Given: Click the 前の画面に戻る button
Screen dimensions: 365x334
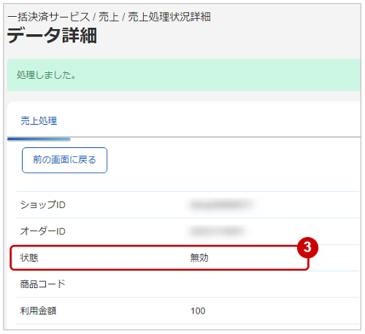Looking at the screenshot, I should point(64,160).
